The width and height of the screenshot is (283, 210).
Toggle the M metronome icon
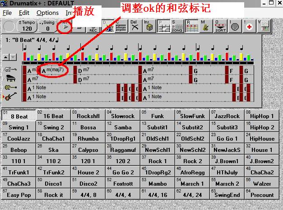click(x=205, y=26)
